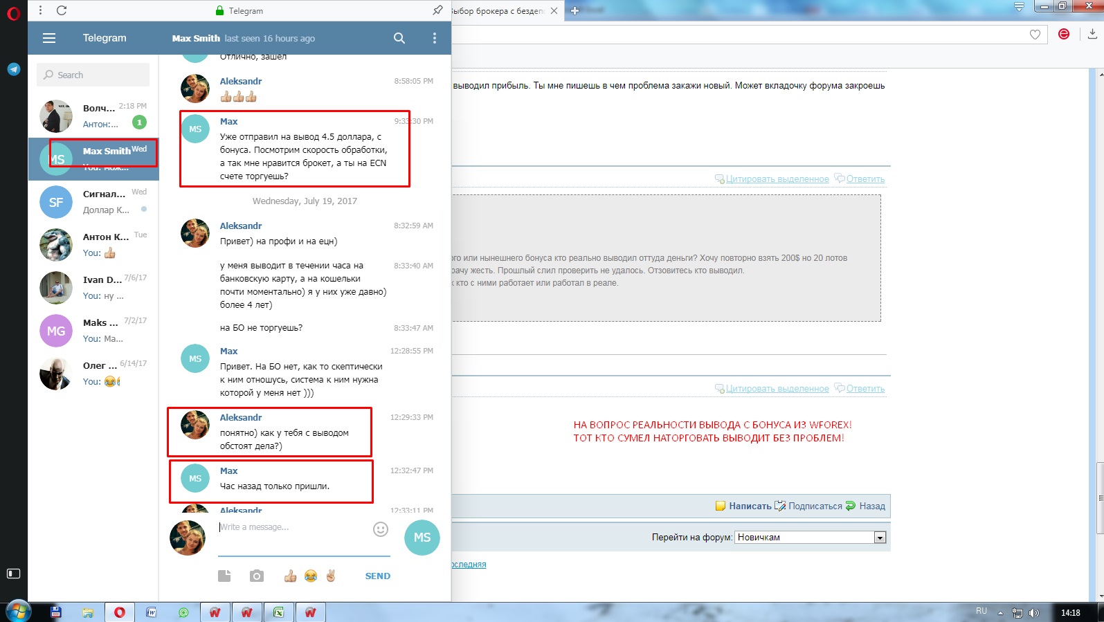Image resolution: width=1104 pixels, height=622 pixels.
Task: Pin the Telegram sidebar panel
Action: (437, 10)
